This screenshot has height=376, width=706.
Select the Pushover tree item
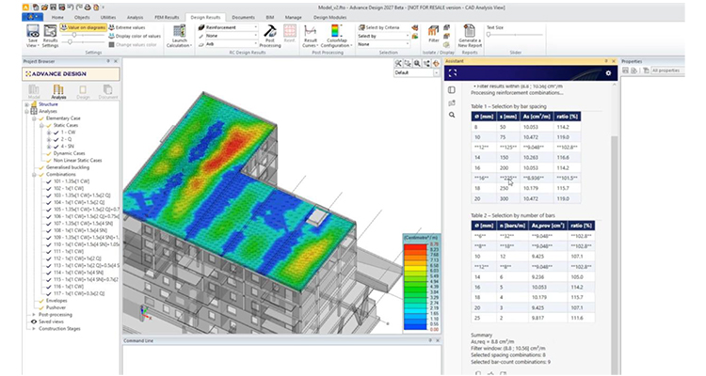pyautogui.click(x=56, y=307)
